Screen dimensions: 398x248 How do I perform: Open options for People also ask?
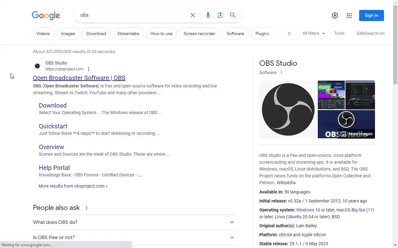tap(87, 208)
